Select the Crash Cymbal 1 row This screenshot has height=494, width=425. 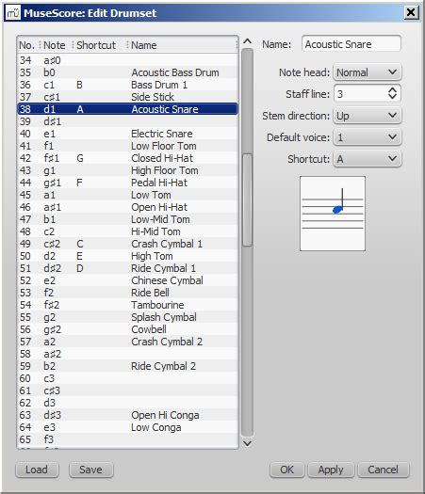[x=128, y=244]
